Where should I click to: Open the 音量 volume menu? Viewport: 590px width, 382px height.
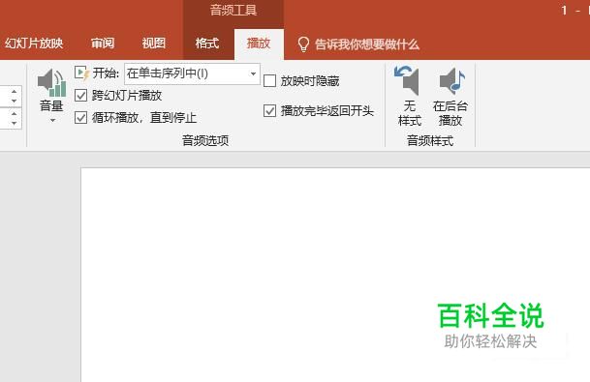(51, 96)
